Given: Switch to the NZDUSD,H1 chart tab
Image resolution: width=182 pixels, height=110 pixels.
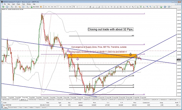Looking at the screenshot, I should coord(163,100).
